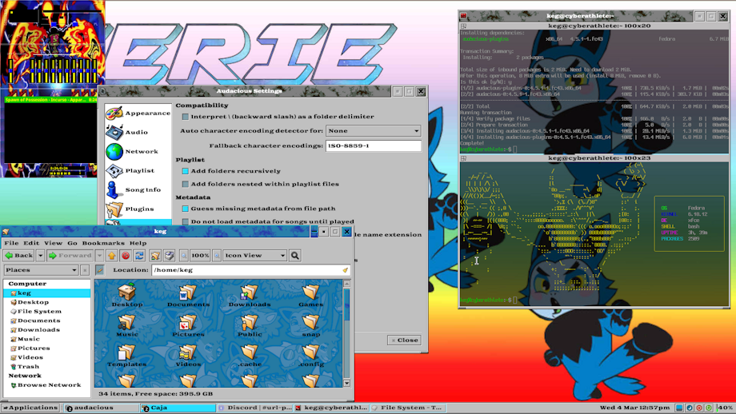Image resolution: width=736 pixels, height=414 pixels.
Task: Toggle Add folders recursively checkbox
Action: tap(186, 171)
